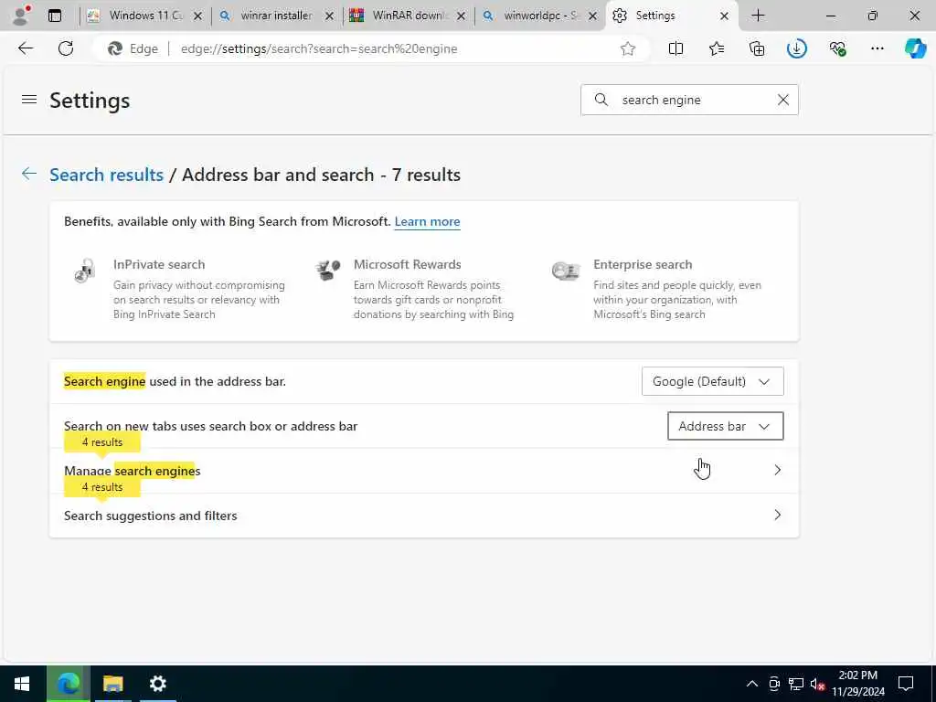Image resolution: width=936 pixels, height=702 pixels.
Task: Open the Favorites list icon
Action: 717,48
